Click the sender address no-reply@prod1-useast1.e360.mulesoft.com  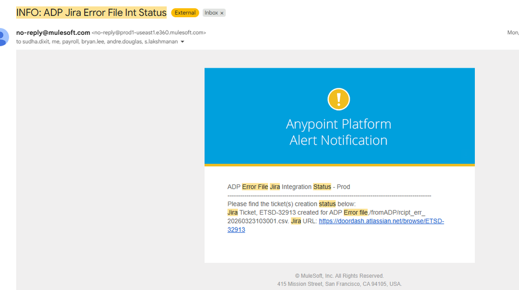point(149,32)
